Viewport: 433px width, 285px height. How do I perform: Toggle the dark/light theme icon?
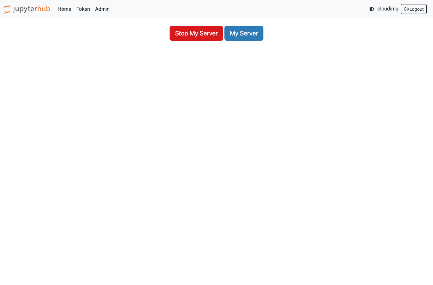tap(372, 9)
